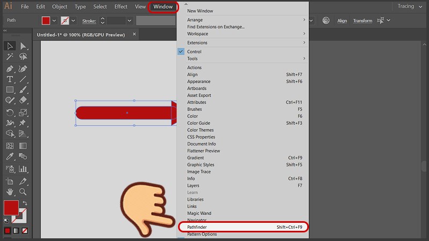Select the Hand tool
Viewport: 429px width, 241px height.
(x=10, y=191)
